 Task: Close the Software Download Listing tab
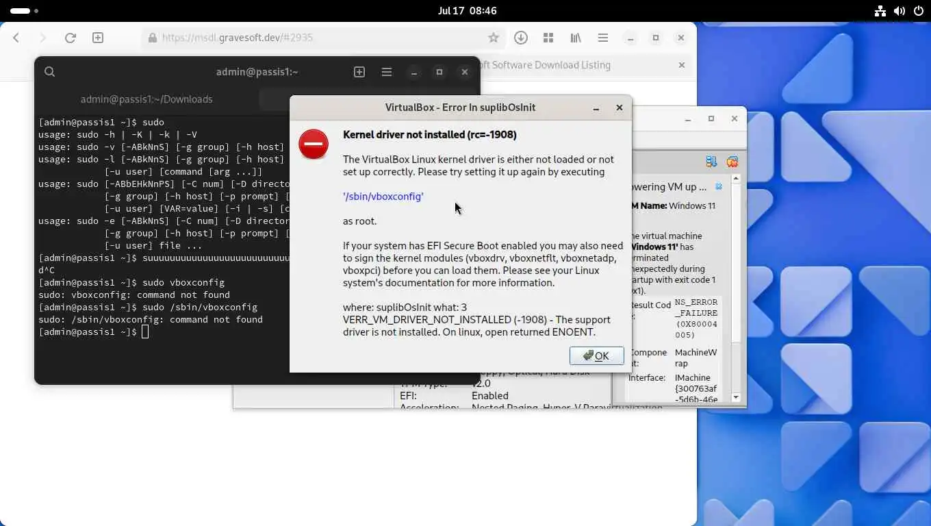point(682,65)
